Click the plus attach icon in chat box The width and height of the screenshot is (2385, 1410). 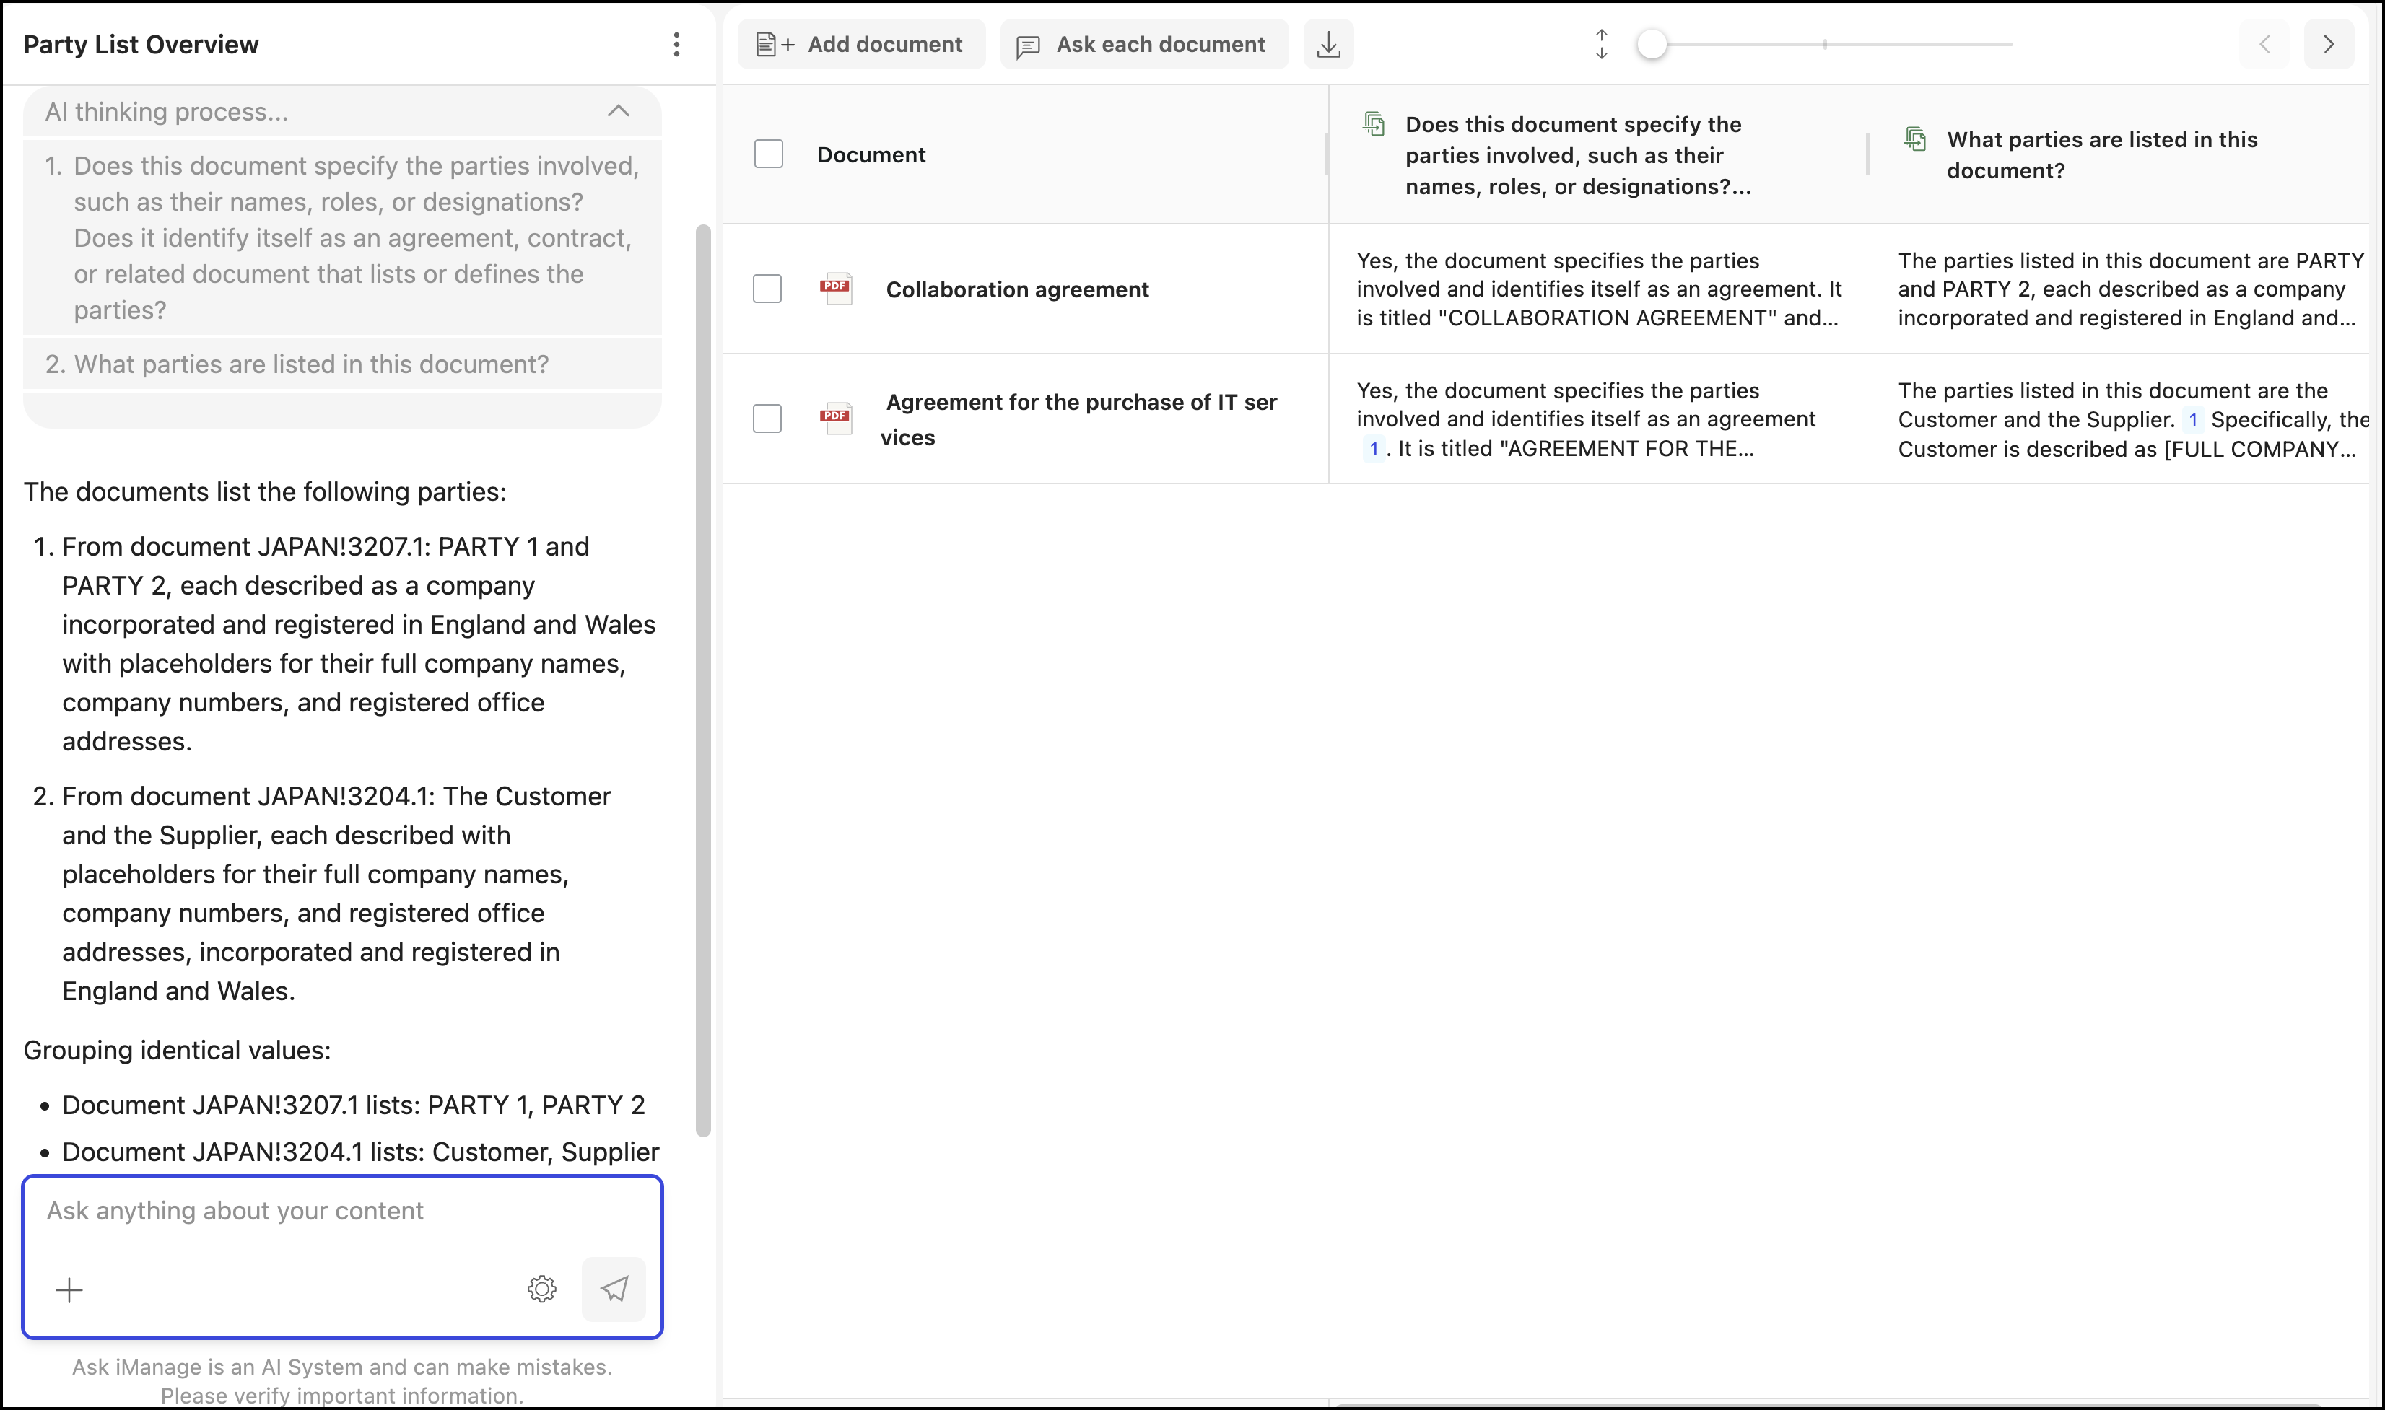69,1289
